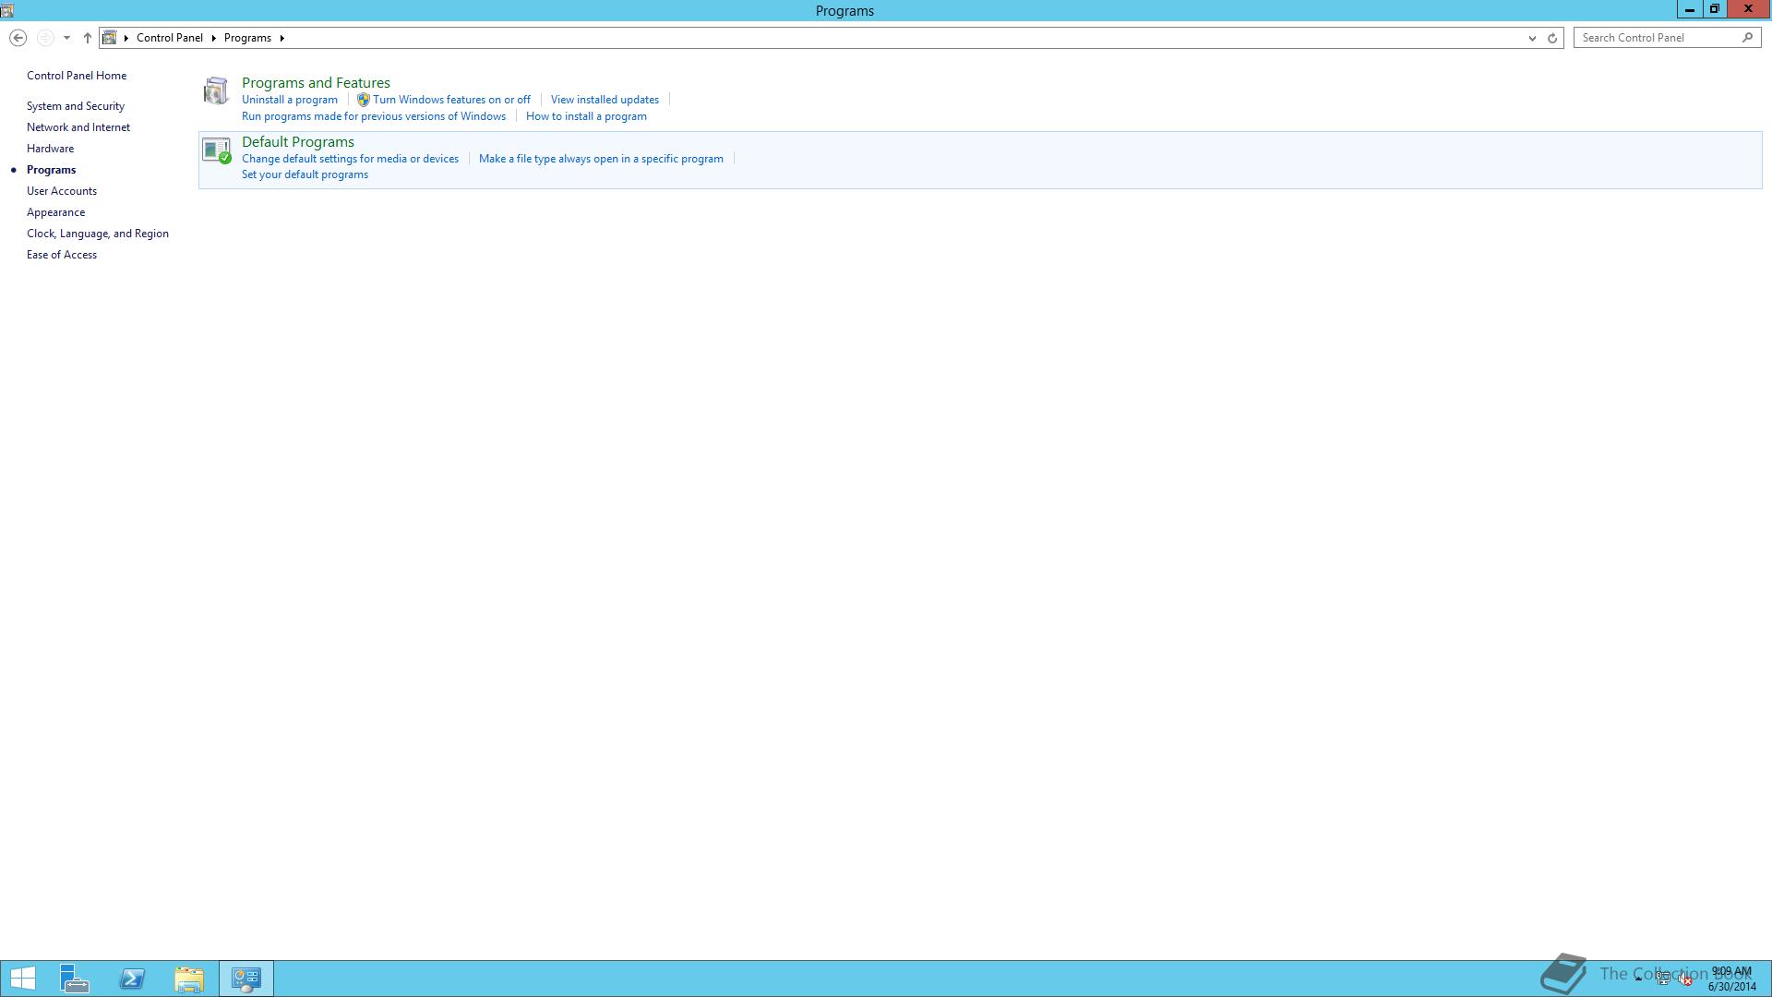Image resolution: width=1772 pixels, height=997 pixels.
Task: Open User Accounts category
Action: [x=62, y=191]
